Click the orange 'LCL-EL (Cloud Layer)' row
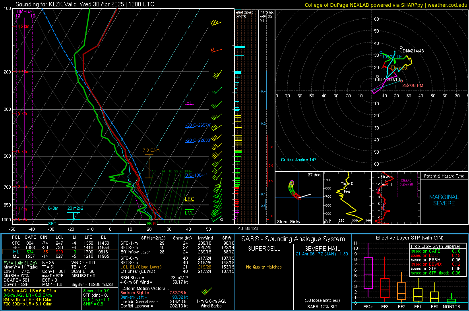The width and height of the screenshot is (469, 311). point(177,267)
